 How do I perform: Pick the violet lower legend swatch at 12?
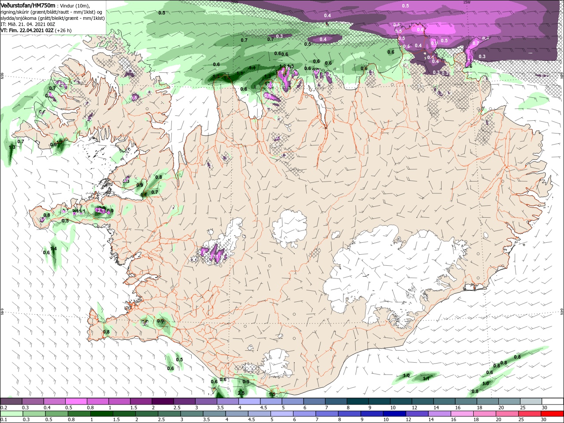(x=417, y=414)
